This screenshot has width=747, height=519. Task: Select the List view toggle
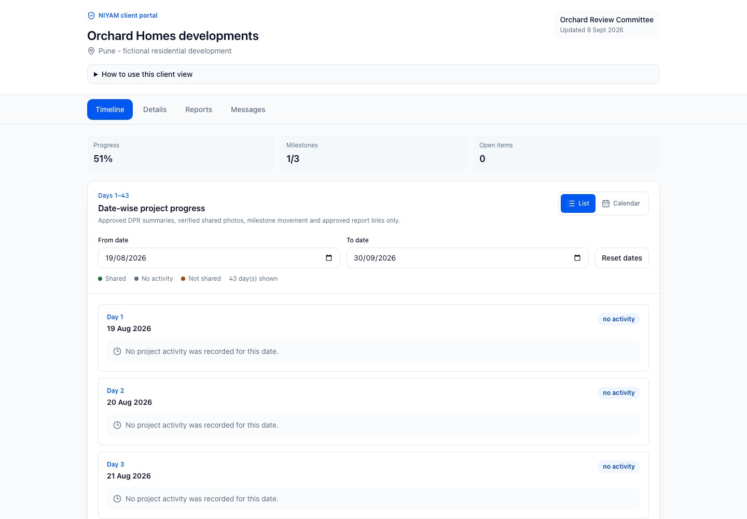coord(578,203)
